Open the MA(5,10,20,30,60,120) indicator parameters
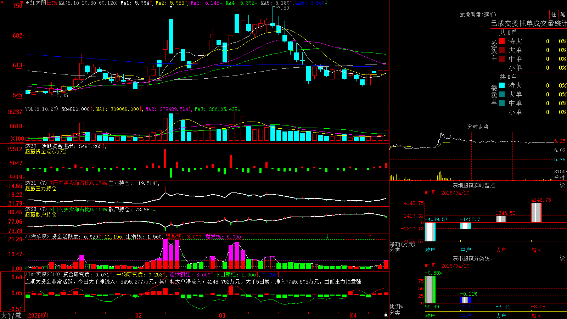Viewport: 567px width, 319px height. pos(88,3)
